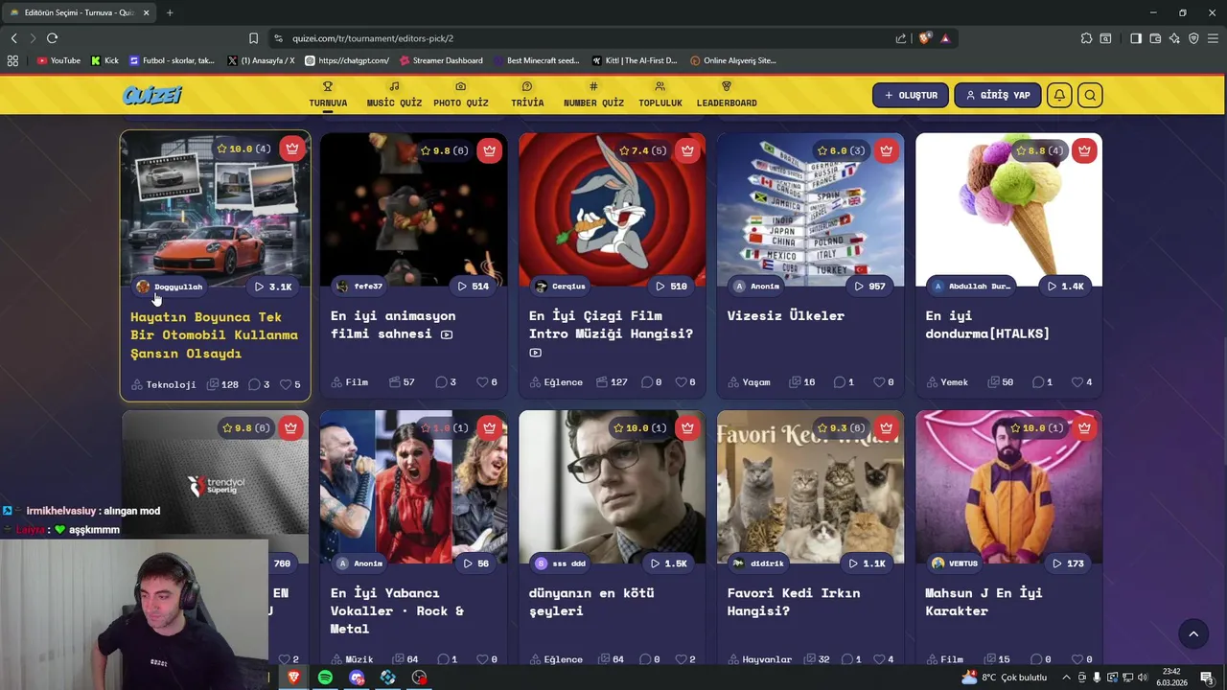Open notifications bell icon
The width and height of the screenshot is (1227, 690).
point(1059,95)
